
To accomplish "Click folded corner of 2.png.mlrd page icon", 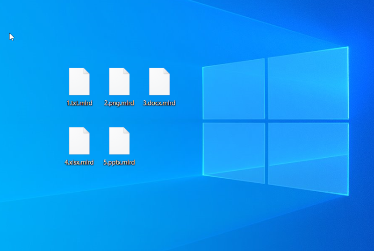I will 127,71.
